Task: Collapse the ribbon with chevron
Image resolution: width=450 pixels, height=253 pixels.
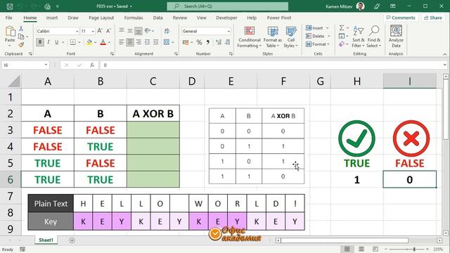Action: pos(445,54)
